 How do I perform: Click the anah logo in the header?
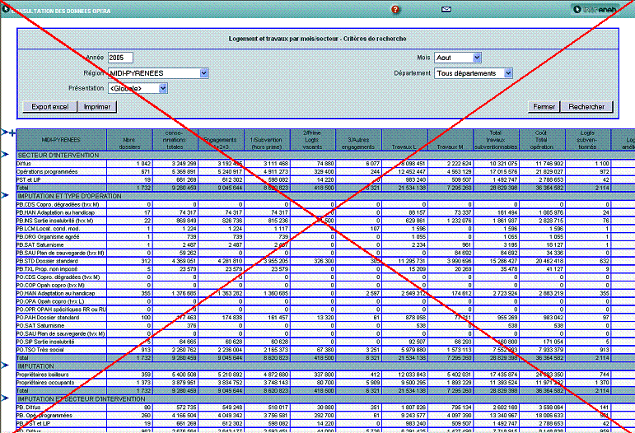click(x=595, y=9)
